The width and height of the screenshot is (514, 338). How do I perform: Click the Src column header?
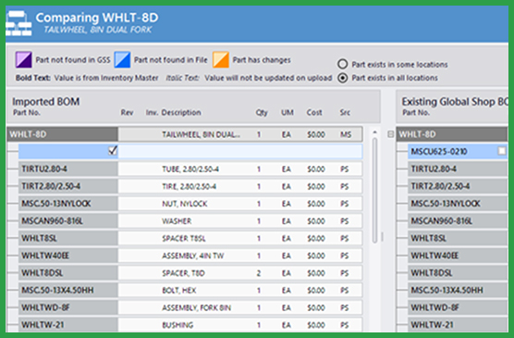(x=345, y=112)
